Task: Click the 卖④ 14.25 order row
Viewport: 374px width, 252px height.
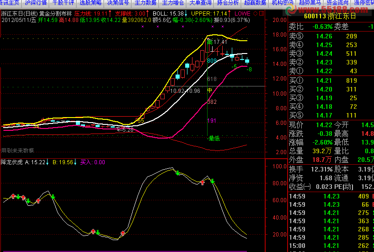Action: click(x=331, y=45)
